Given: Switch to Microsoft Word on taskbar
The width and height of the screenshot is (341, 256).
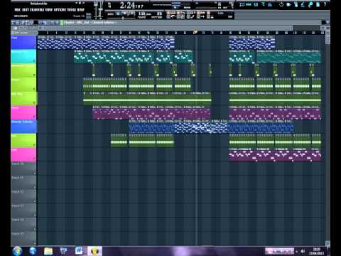Looking at the screenshot, I should [x=79, y=250].
